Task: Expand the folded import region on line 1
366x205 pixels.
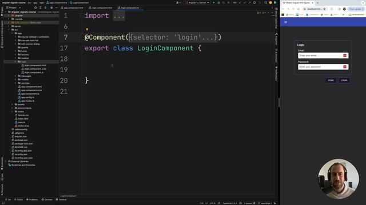Action: [119, 16]
